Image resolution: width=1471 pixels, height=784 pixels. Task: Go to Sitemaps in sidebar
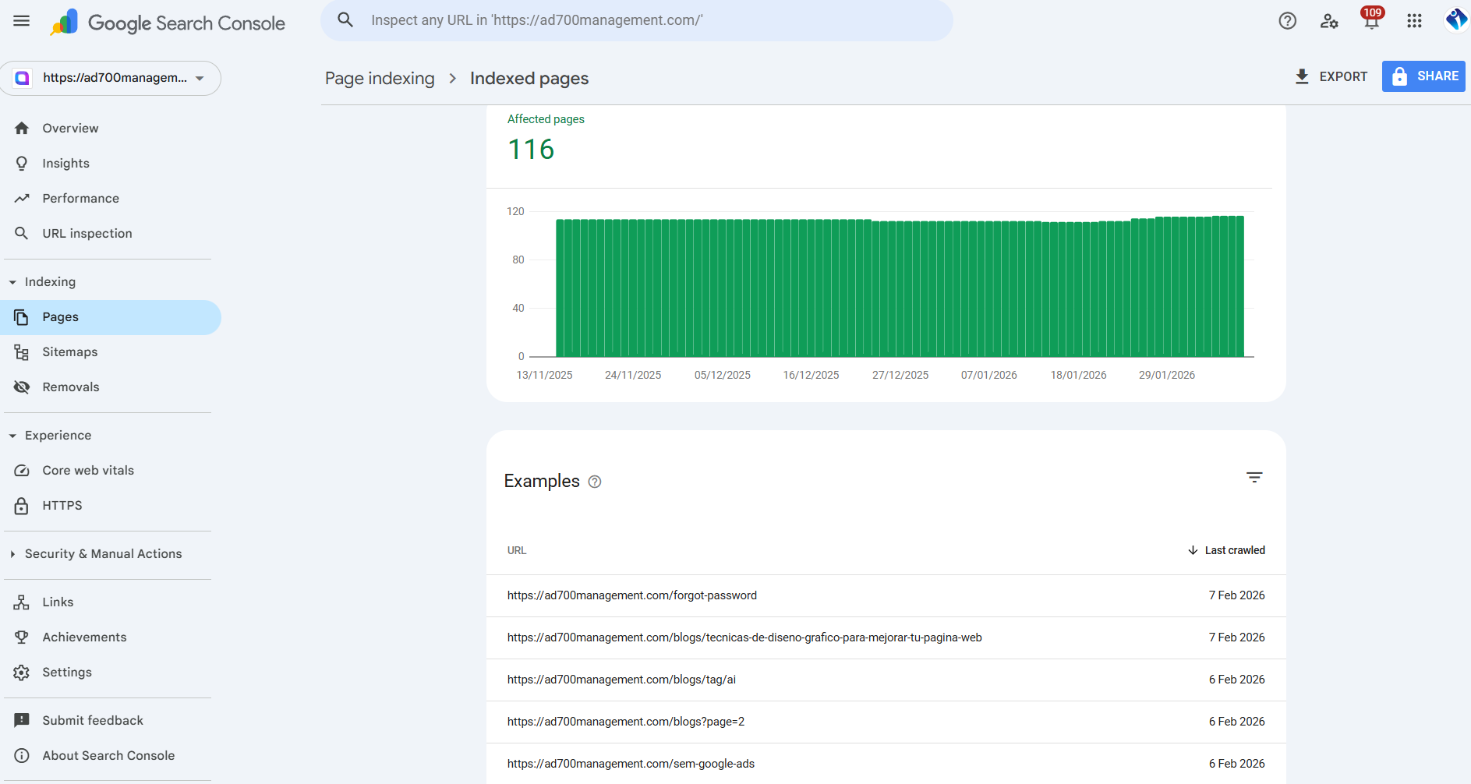click(69, 352)
